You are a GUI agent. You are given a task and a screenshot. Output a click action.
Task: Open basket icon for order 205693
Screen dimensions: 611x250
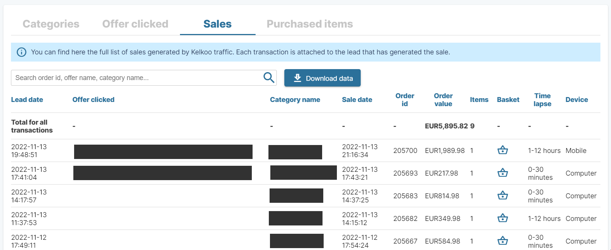click(502, 173)
